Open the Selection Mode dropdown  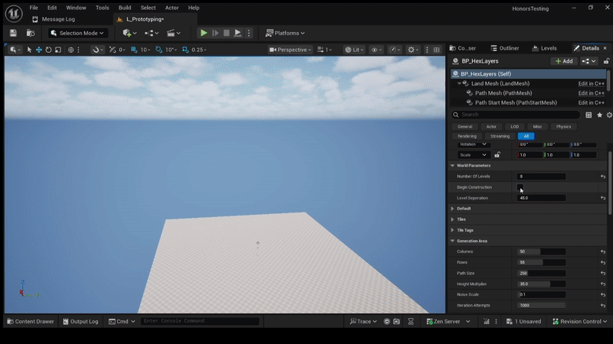[x=77, y=33]
